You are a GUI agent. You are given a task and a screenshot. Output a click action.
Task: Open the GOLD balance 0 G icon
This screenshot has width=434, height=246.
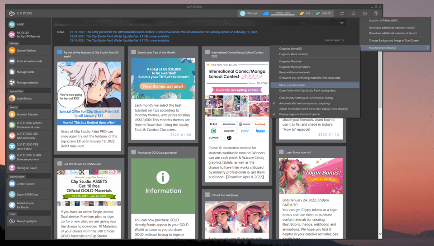tap(302, 13)
